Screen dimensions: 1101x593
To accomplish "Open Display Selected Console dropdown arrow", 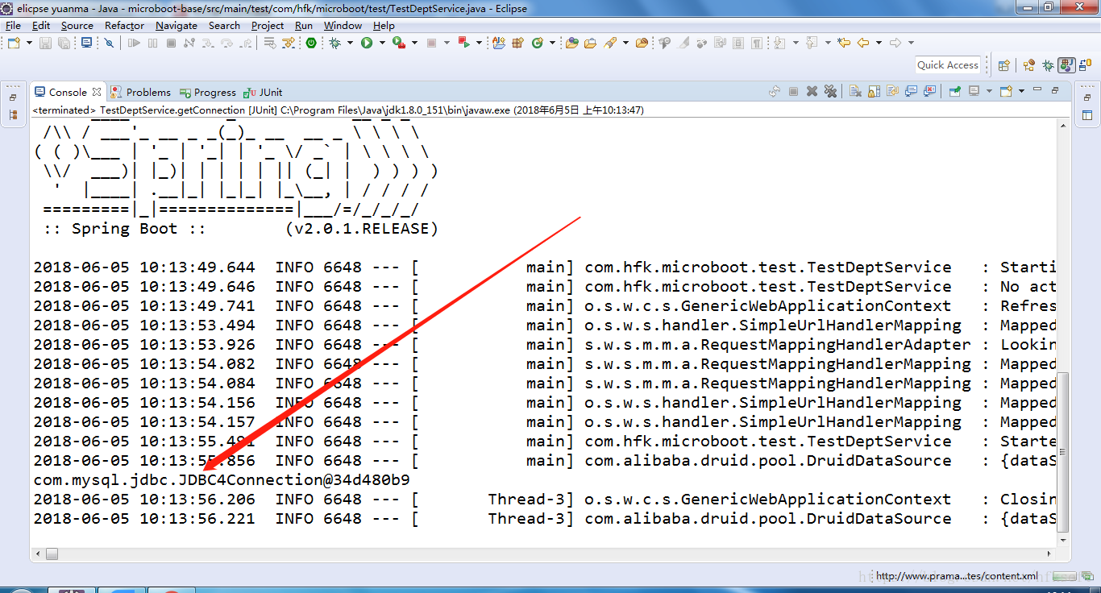I will (990, 91).
